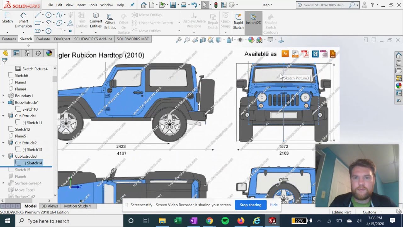The width and height of the screenshot is (403, 227).
Task: Click the Rebuild traffic light icon
Action: coord(216,5)
